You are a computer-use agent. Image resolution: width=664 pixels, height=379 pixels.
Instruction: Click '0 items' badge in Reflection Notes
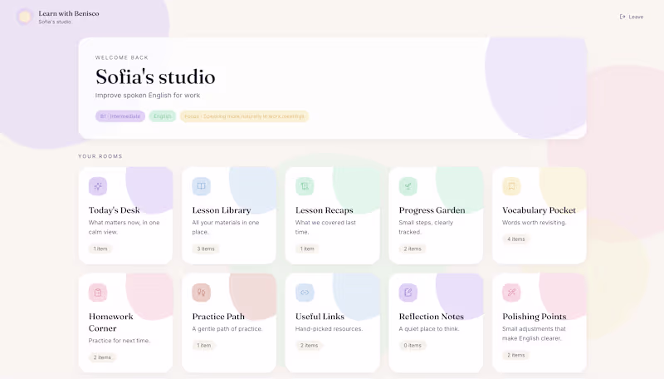[413, 346]
